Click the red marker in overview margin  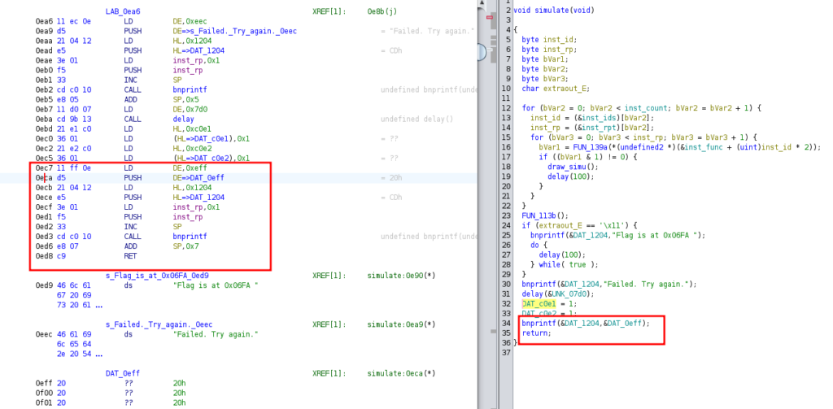click(491, 18)
